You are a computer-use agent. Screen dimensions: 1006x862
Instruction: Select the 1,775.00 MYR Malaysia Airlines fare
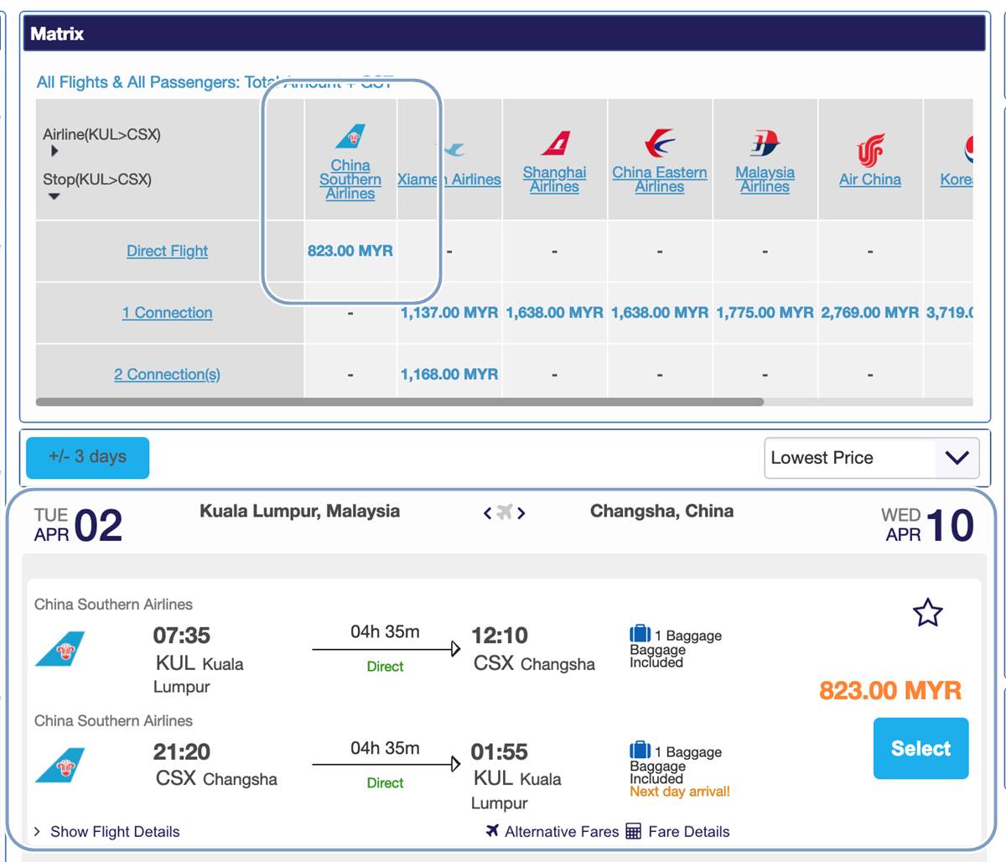765,313
